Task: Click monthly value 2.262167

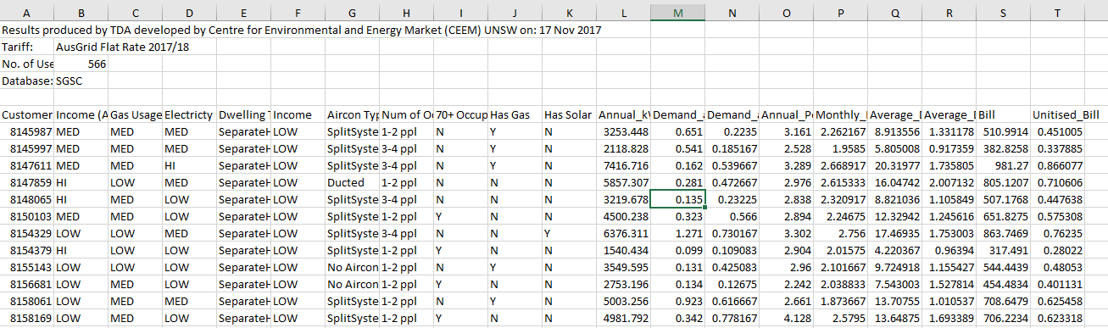Action: (x=840, y=132)
